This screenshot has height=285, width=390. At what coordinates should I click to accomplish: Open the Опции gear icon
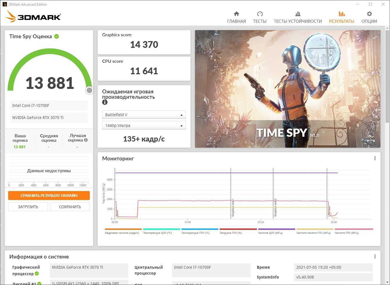(x=369, y=14)
